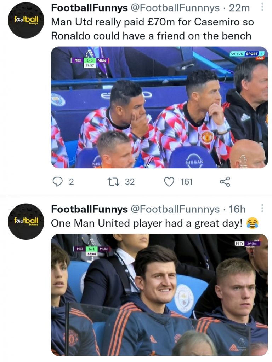272x362 pixels.
Task: Reply to the Casemiro bench tweet
Action: click(x=57, y=182)
